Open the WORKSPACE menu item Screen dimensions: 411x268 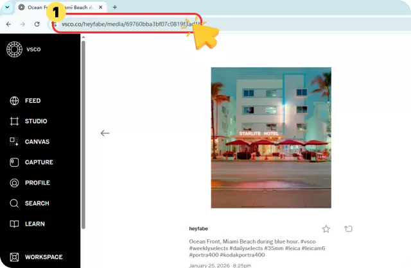click(x=44, y=257)
